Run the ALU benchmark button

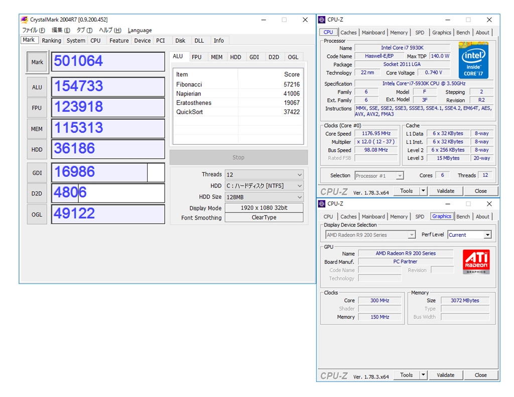point(37,87)
